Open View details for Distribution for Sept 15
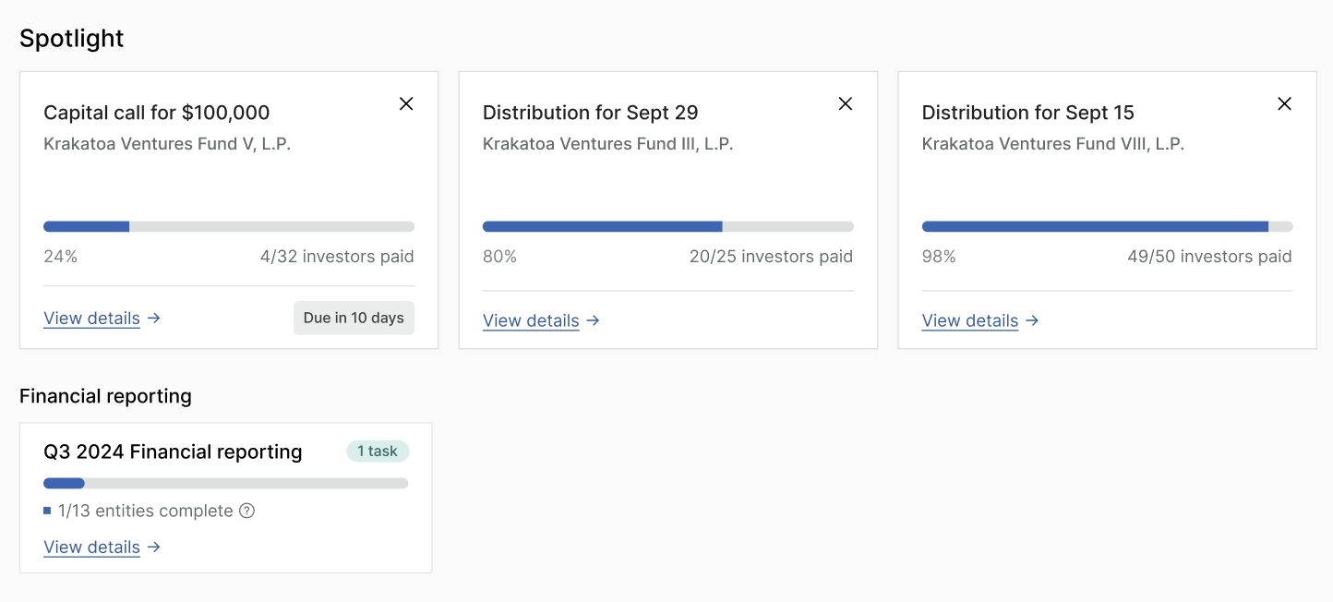Image resolution: width=1333 pixels, height=602 pixels. [970, 320]
